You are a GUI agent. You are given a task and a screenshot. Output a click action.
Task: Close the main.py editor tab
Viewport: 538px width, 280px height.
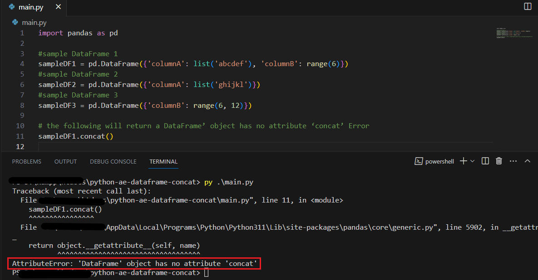(58, 7)
